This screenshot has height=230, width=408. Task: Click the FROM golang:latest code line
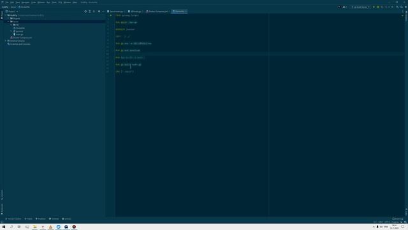coord(127,15)
